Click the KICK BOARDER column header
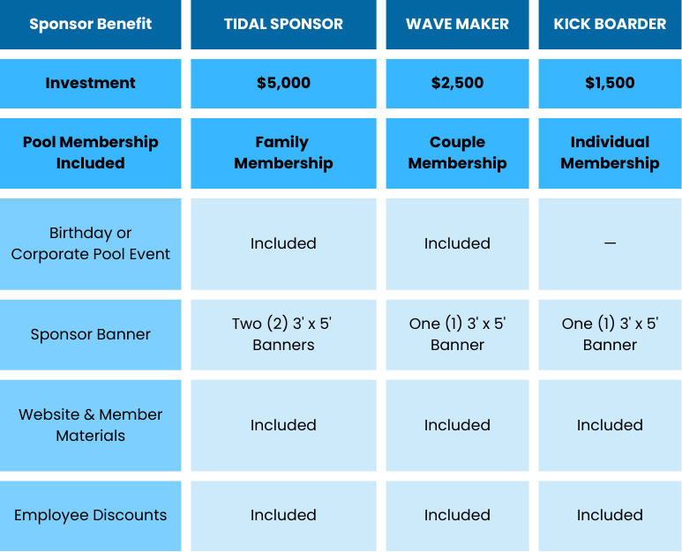 point(610,24)
